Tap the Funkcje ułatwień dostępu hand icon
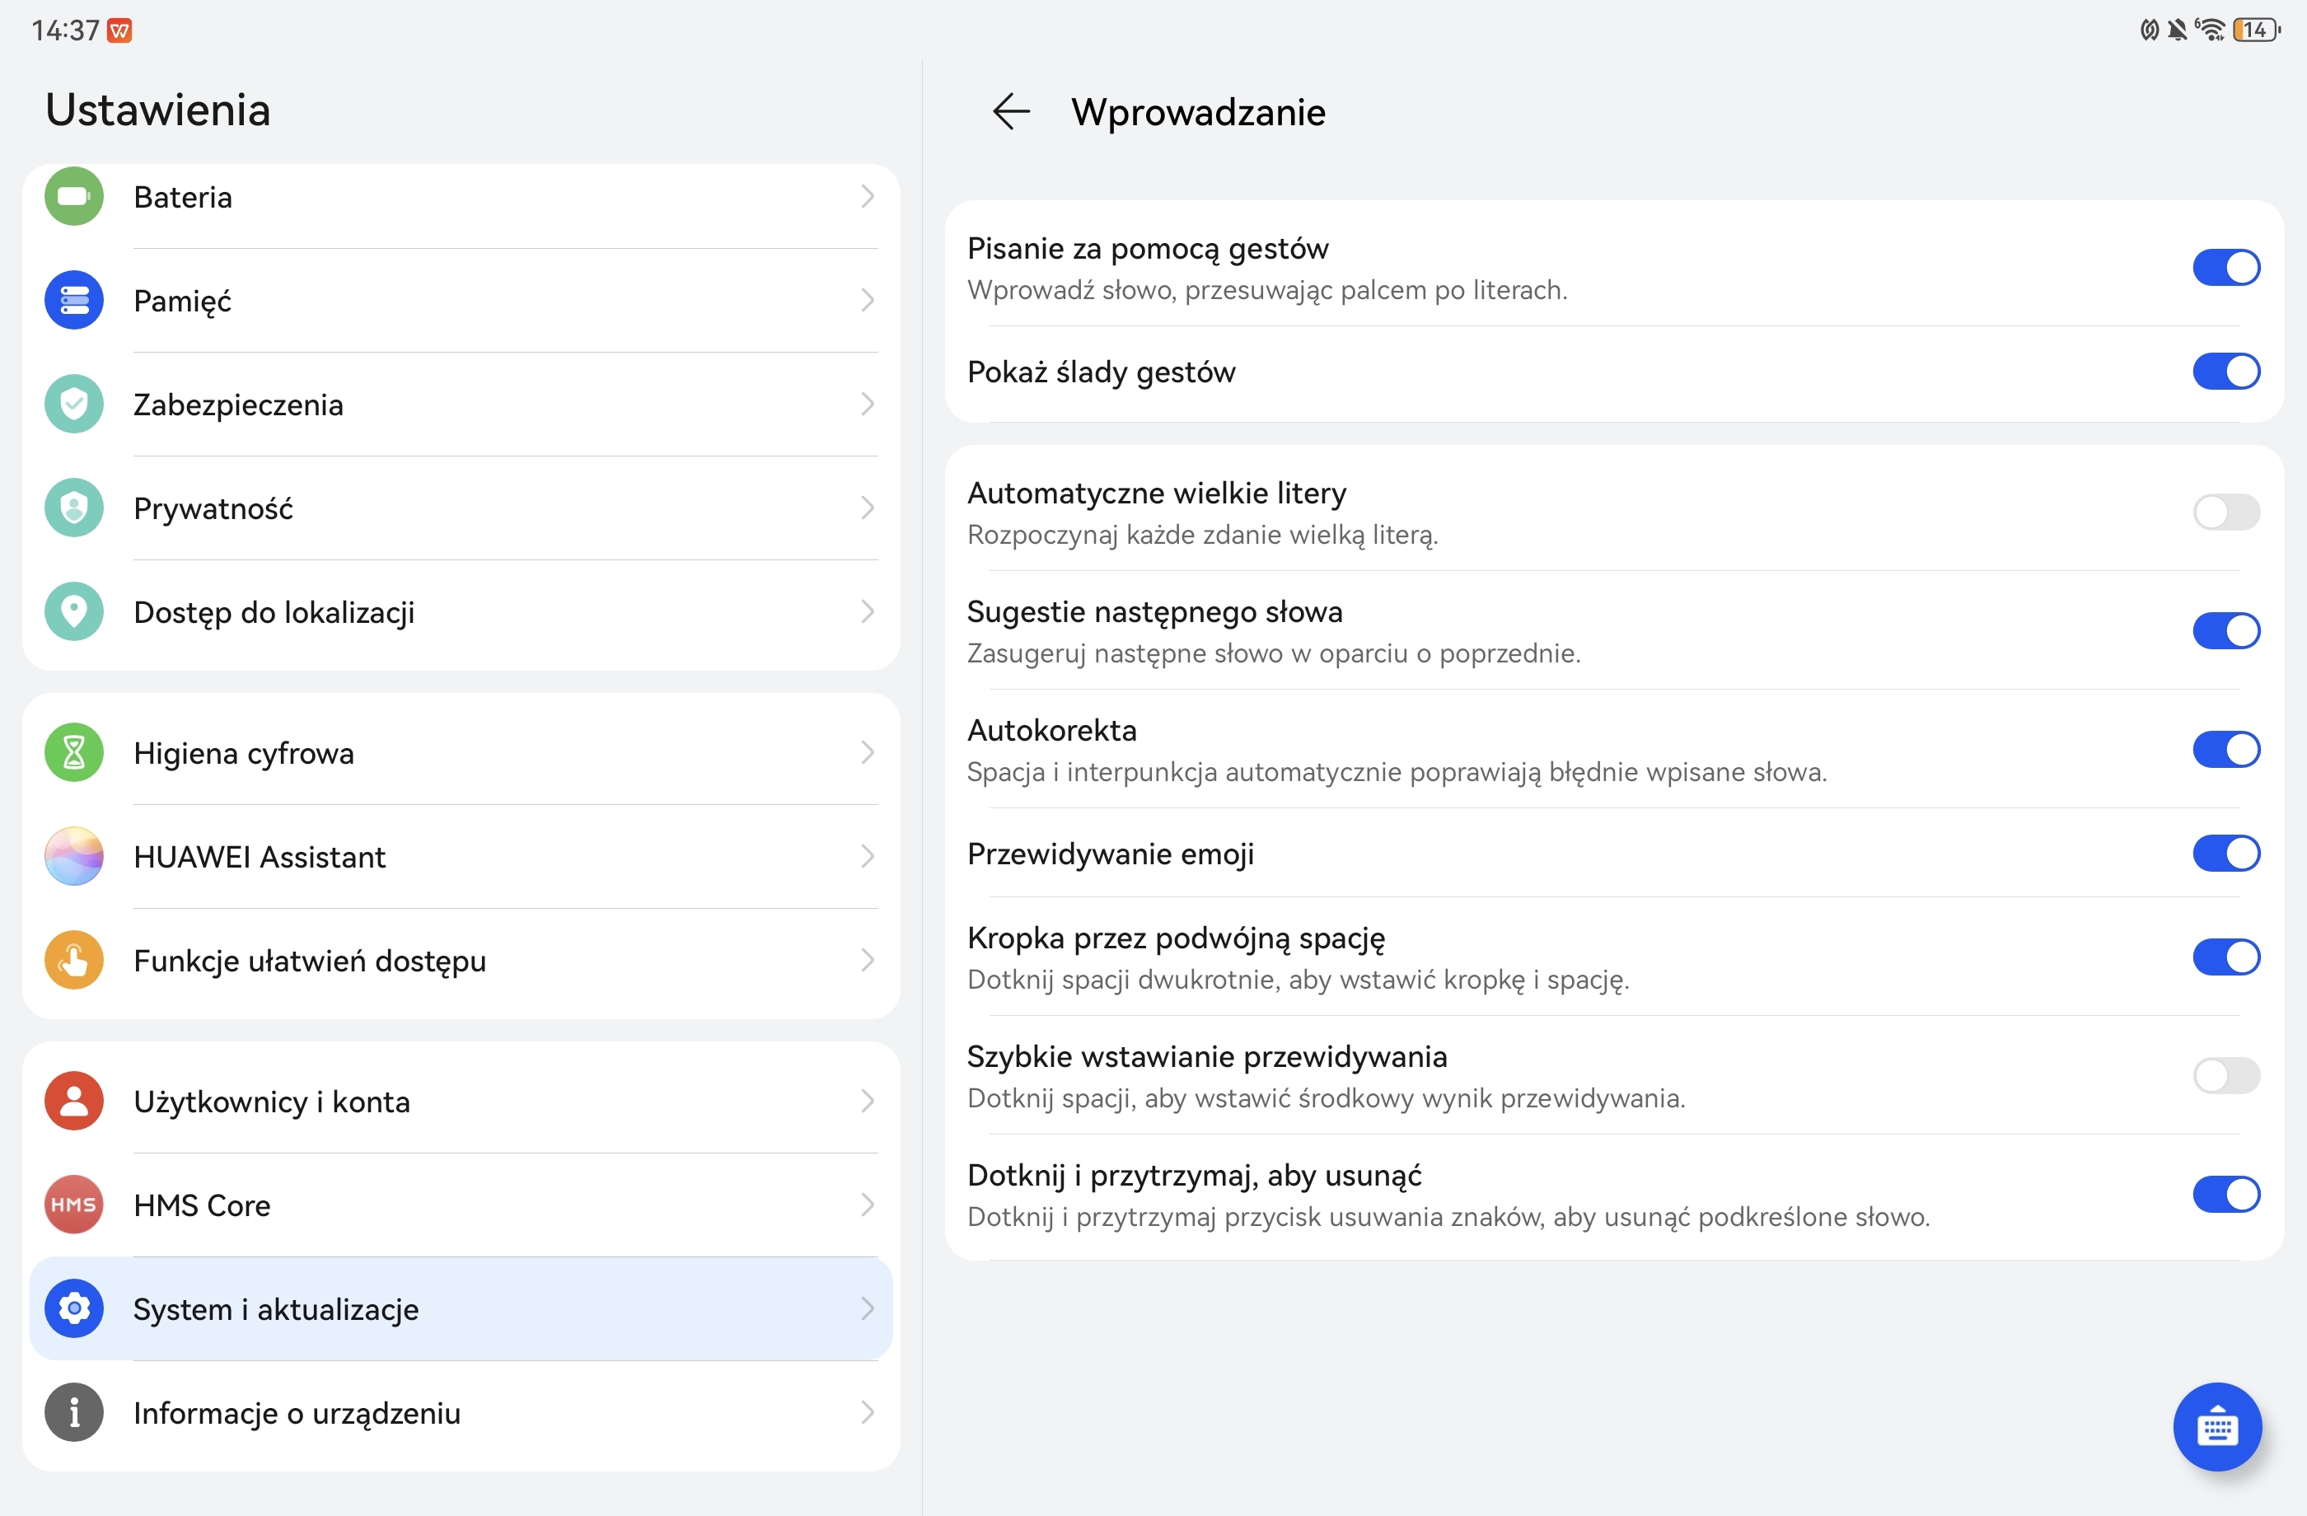Screen dimensions: 2307x1516 click(73, 961)
